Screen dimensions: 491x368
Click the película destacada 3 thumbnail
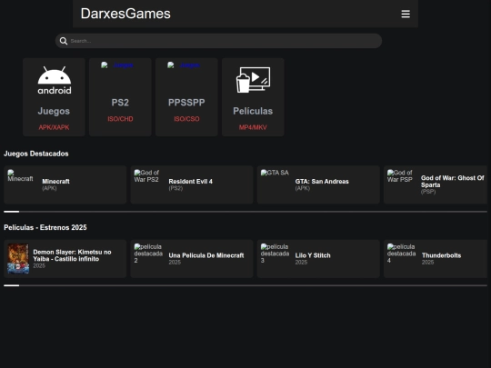275,254
